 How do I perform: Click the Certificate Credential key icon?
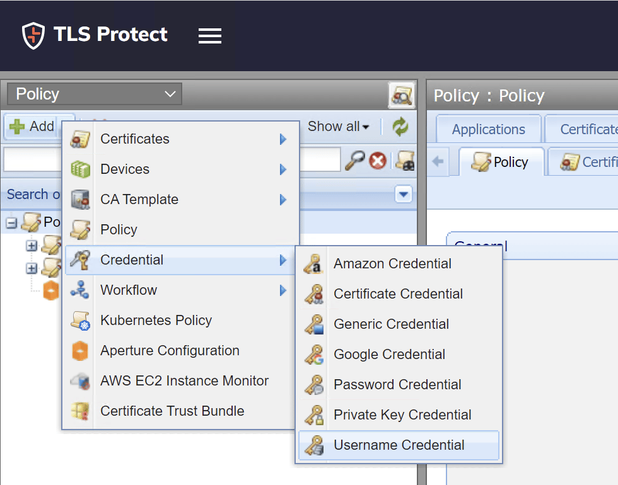point(314,294)
